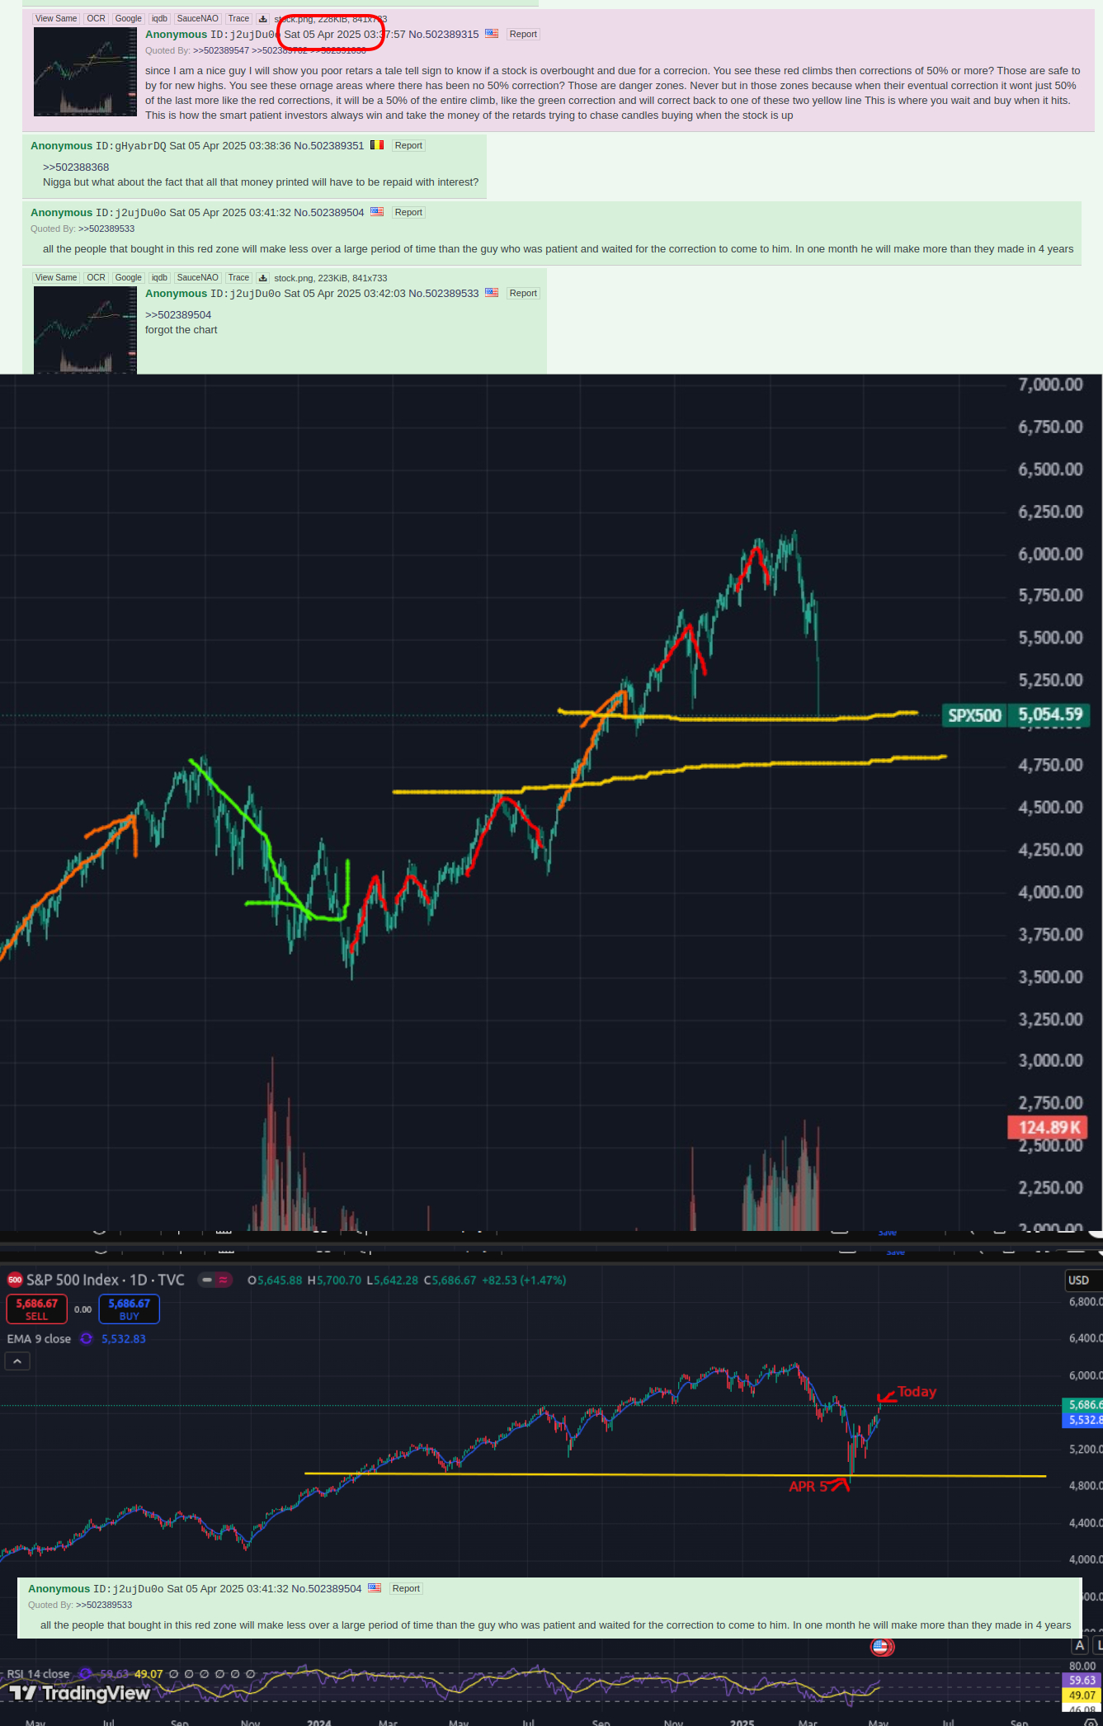Click Trace on 228KiB image post
The height and width of the screenshot is (1726, 1103).
[238, 19]
